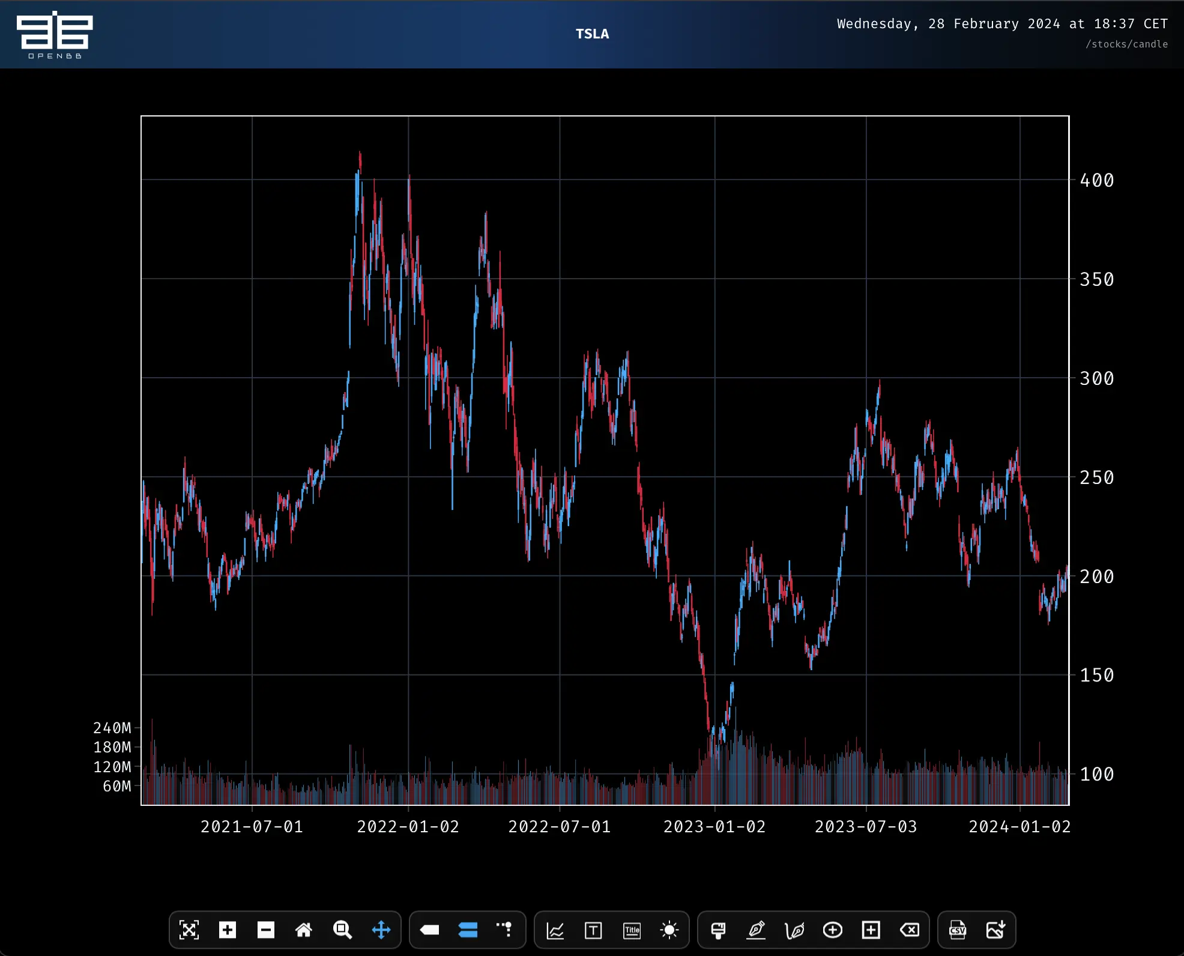Click the 400 price axis label

pyautogui.click(x=1097, y=181)
